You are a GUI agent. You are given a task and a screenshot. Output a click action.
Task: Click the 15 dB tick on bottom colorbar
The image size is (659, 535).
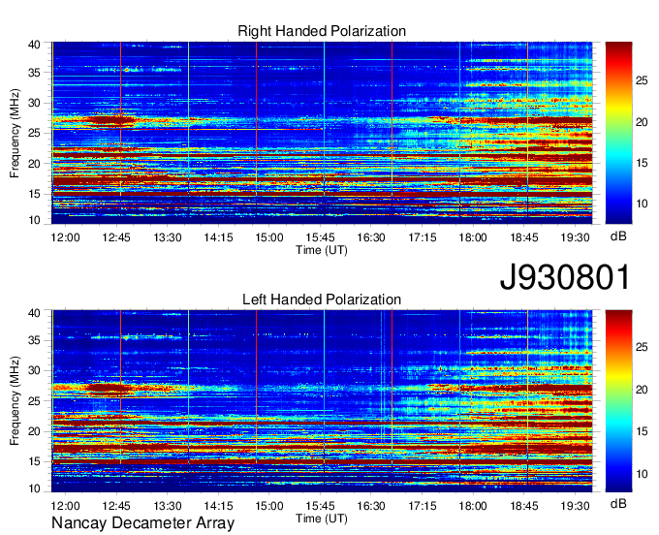(642, 431)
